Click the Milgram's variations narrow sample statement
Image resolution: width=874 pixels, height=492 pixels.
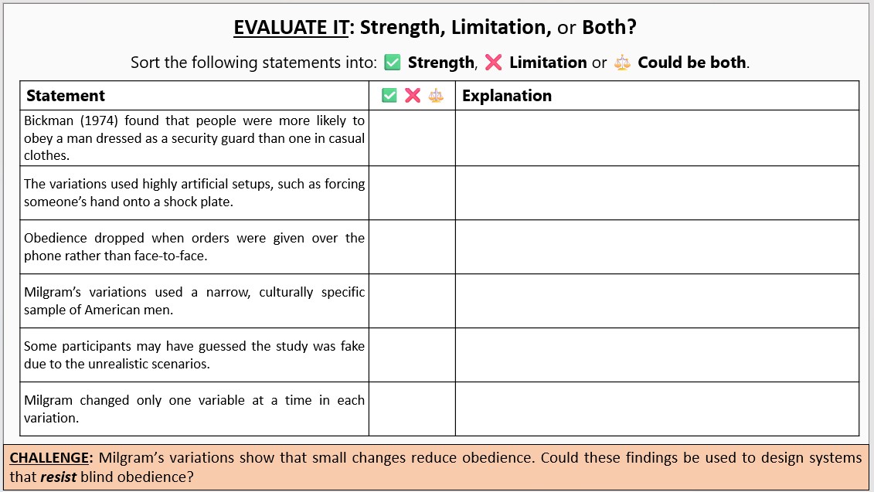point(194,301)
